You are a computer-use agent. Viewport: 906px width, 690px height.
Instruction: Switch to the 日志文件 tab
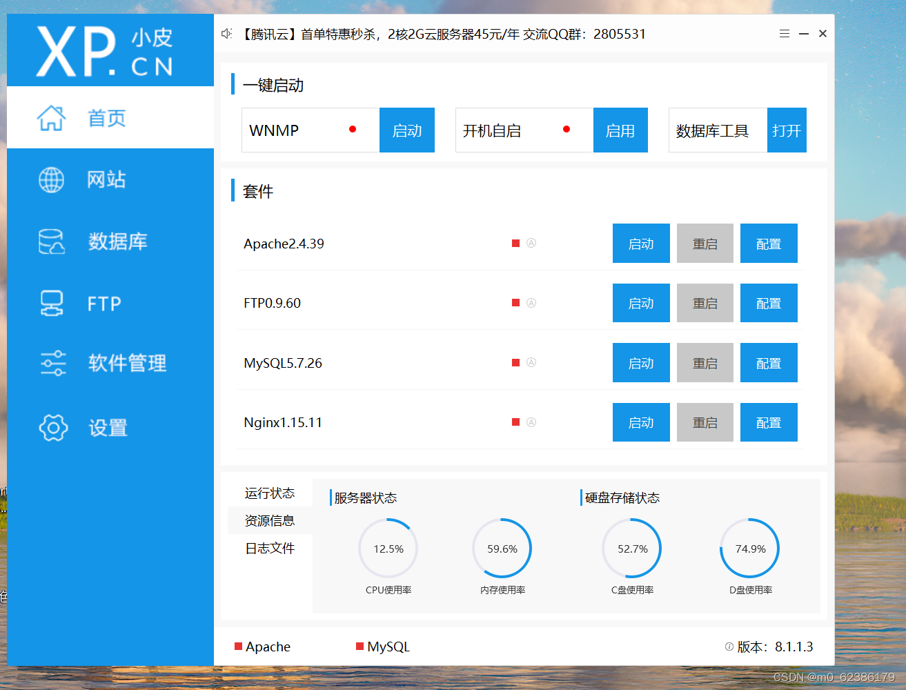270,548
